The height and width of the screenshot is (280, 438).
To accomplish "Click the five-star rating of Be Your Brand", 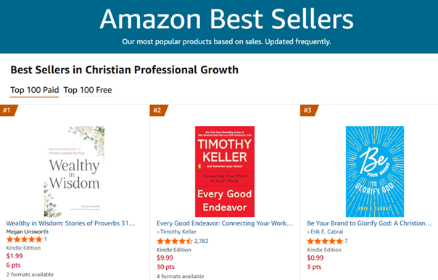I will pos(325,241).
